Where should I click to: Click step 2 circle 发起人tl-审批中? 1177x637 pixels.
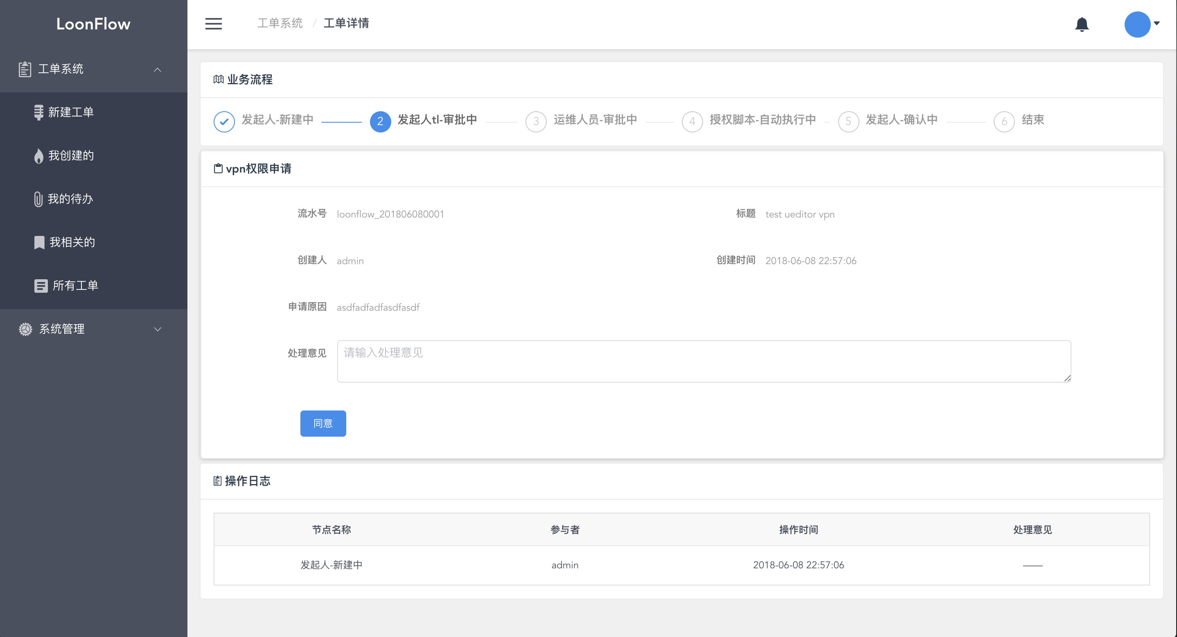coord(380,121)
